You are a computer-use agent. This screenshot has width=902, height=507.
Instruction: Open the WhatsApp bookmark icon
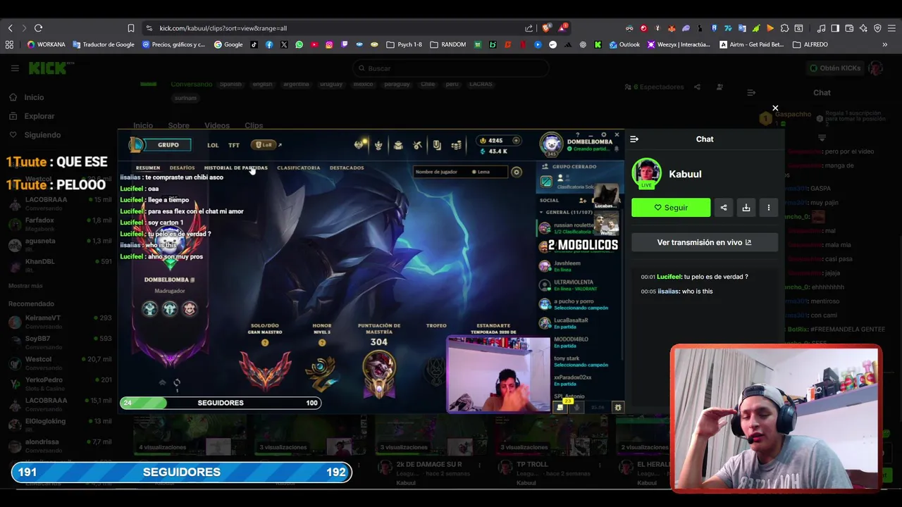point(299,44)
